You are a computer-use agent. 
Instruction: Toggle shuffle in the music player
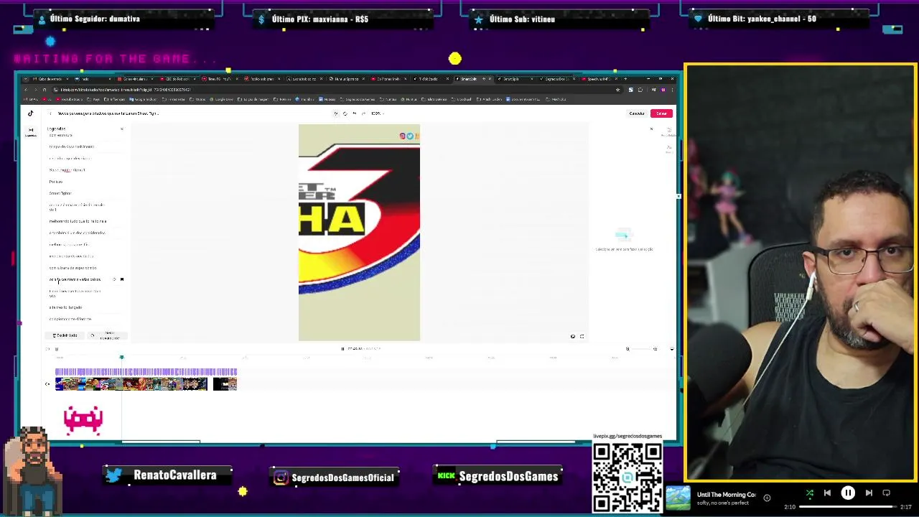click(x=810, y=493)
